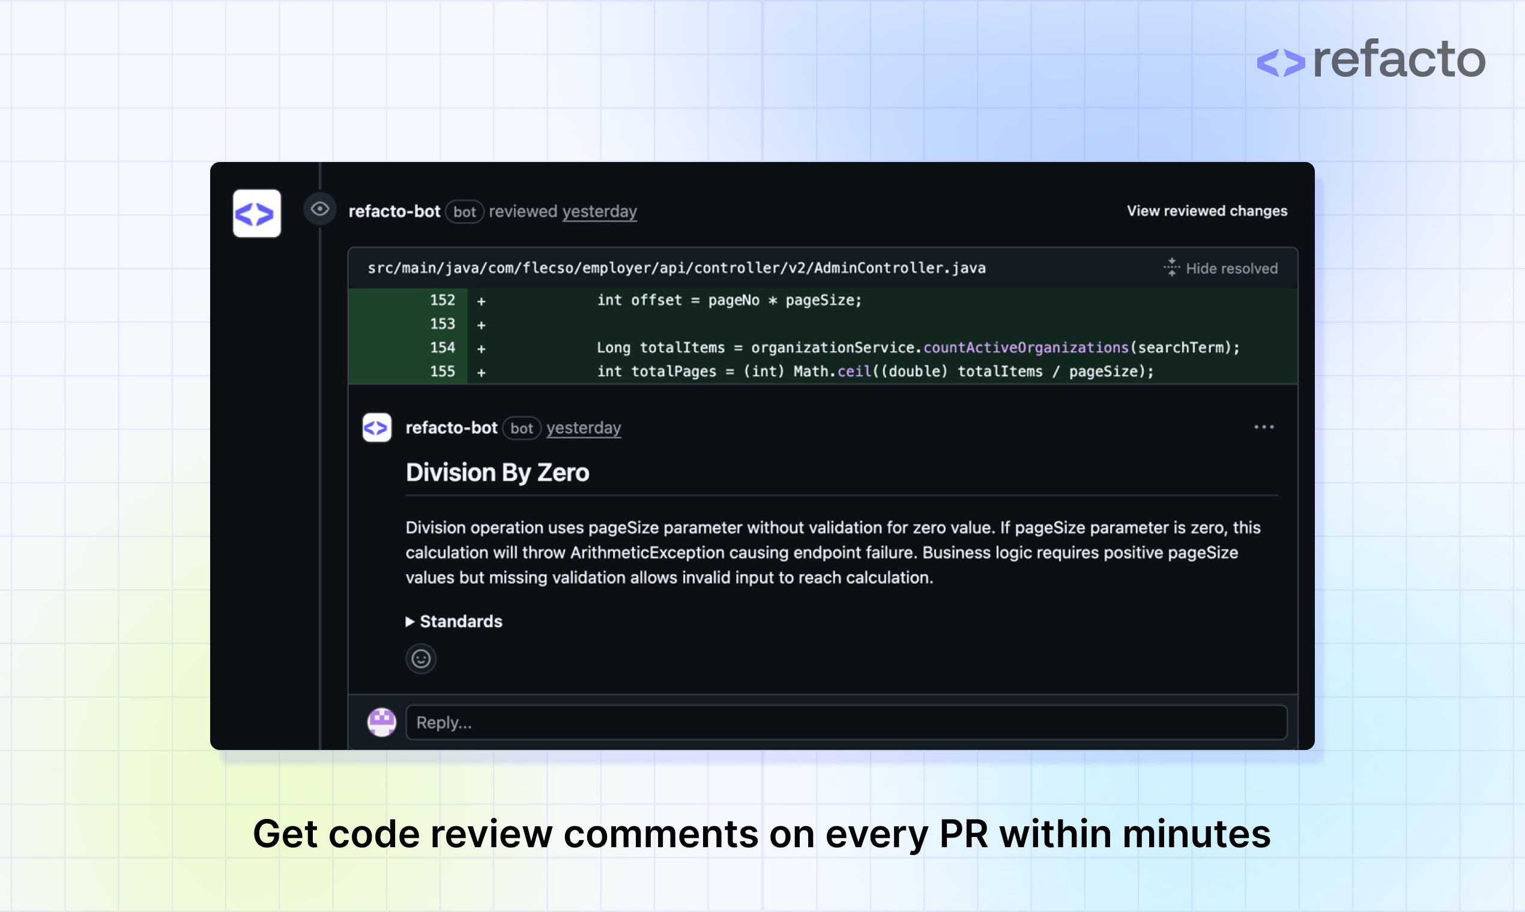The height and width of the screenshot is (912, 1525).
Task: Click the yesterday timestamp link
Action: point(600,211)
